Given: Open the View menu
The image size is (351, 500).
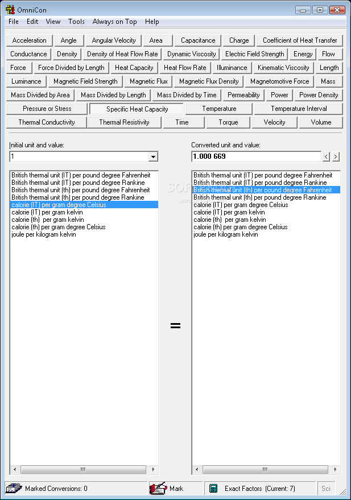Looking at the screenshot, I should tap(53, 22).
